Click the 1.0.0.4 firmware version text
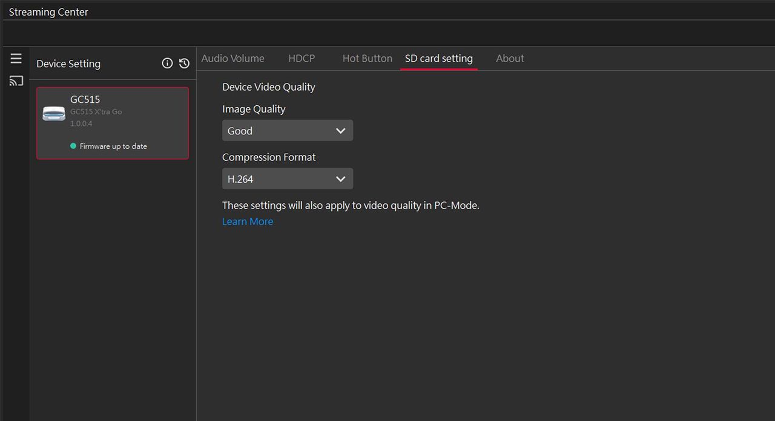The height and width of the screenshot is (421, 775). click(x=81, y=124)
